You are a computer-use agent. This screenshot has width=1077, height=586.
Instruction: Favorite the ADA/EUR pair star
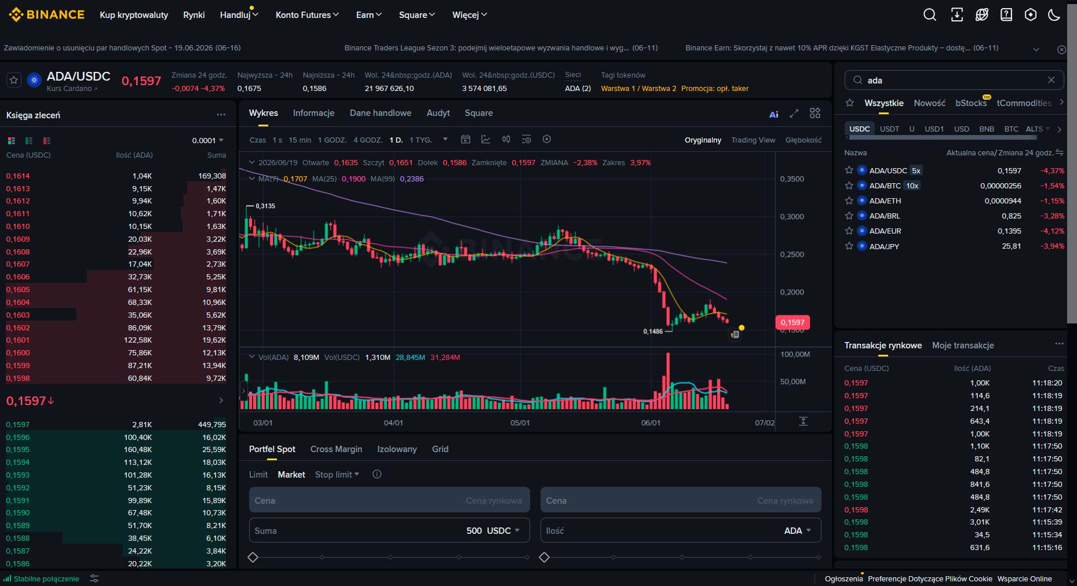point(849,231)
